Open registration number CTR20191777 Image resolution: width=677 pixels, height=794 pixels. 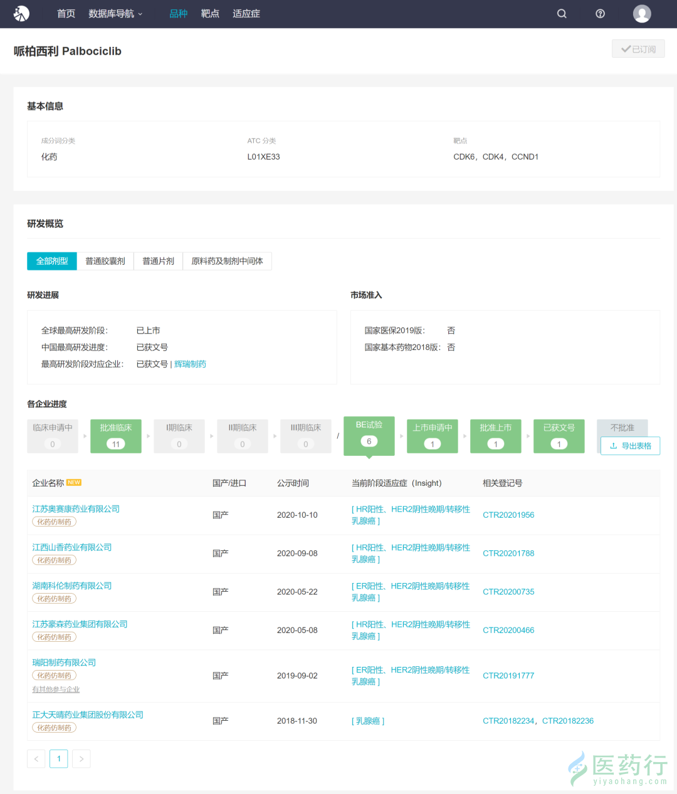coord(508,676)
